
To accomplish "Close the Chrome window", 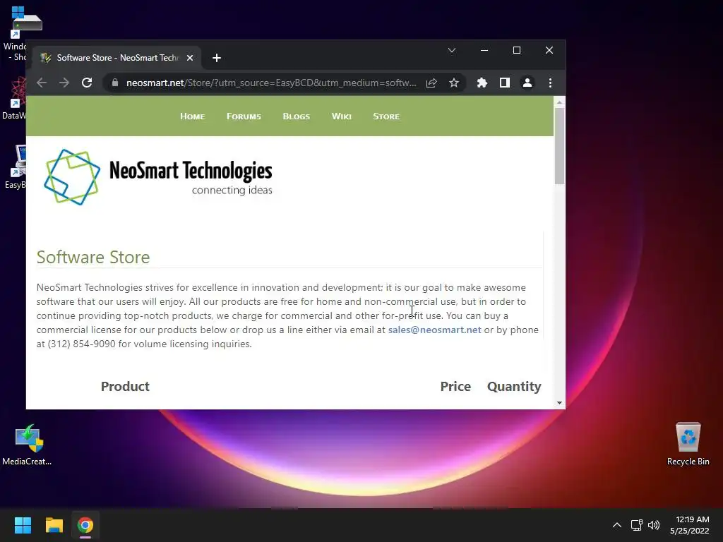I will point(549,50).
